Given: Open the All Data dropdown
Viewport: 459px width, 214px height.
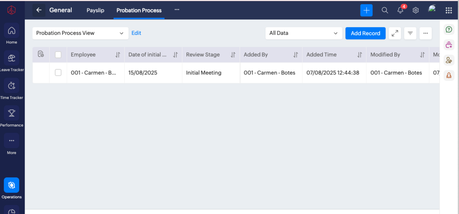Looking at the screenshot, I should click(303, 33).
